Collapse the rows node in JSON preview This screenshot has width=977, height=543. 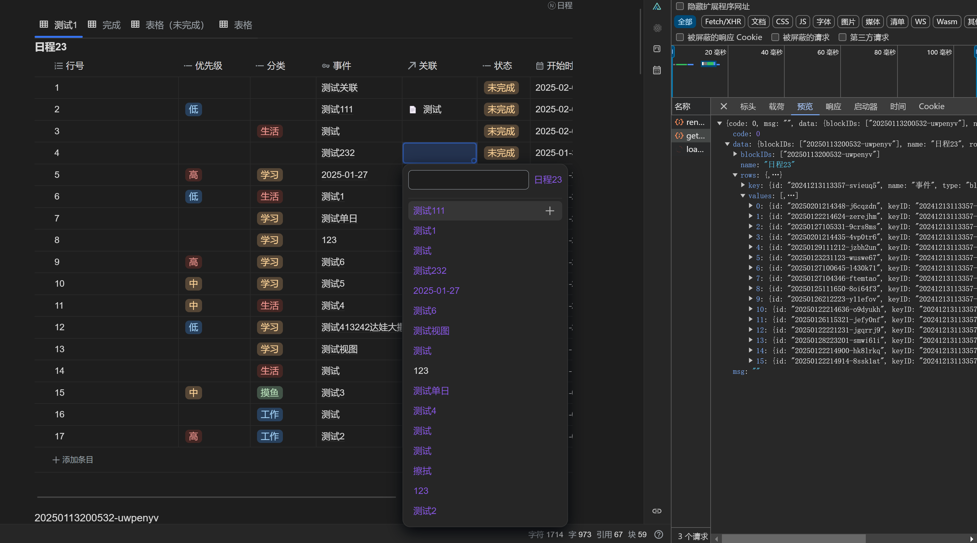735,175
